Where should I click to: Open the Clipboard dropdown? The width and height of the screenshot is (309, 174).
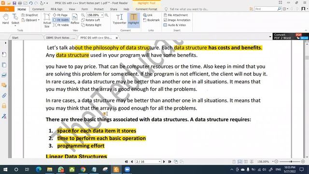click(30, 20)
